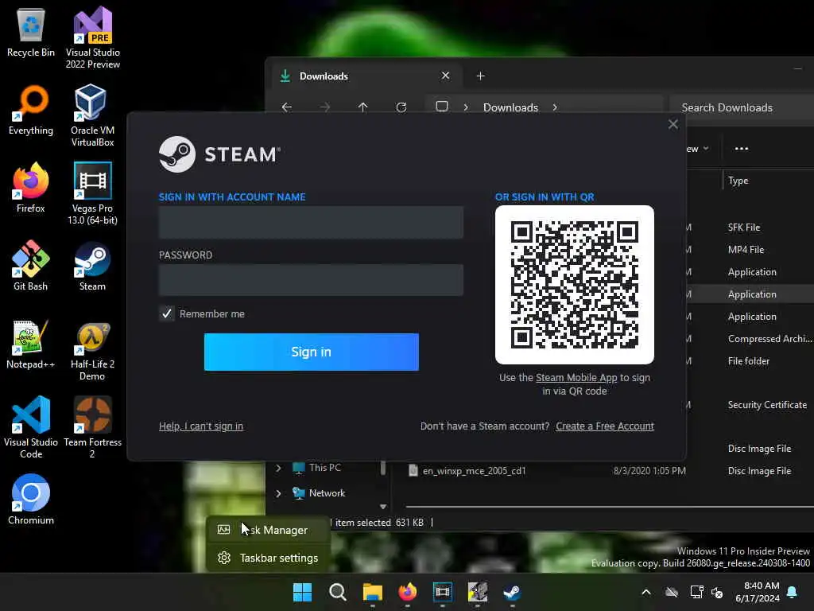Choose Taskbar settings from context menu
Viewport: 814px width, 611px height.
[269, 558]
